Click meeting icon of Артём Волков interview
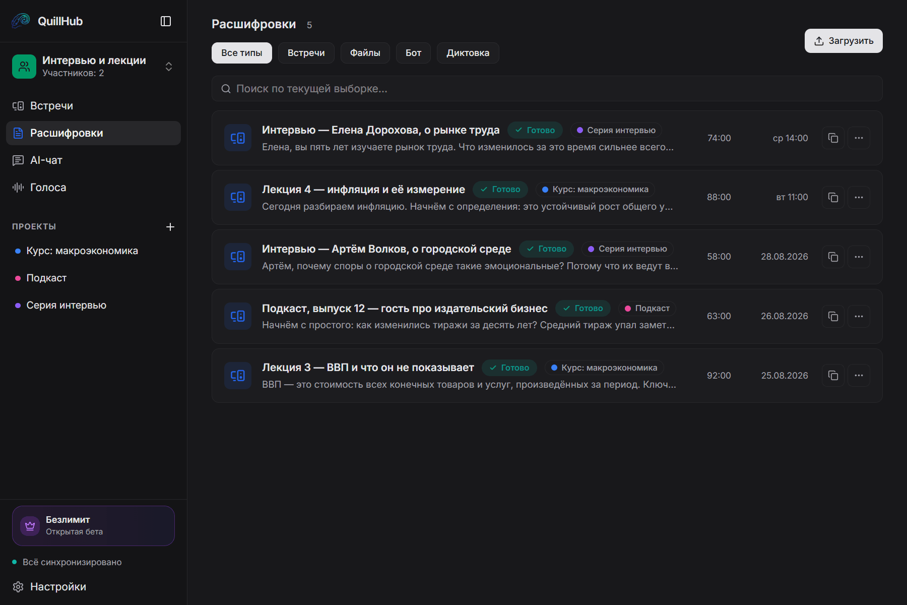 pyautogui.click(x=238, y=257)
